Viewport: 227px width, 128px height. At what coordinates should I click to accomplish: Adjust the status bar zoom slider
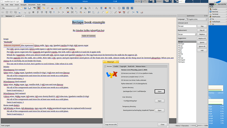point(196,126)
